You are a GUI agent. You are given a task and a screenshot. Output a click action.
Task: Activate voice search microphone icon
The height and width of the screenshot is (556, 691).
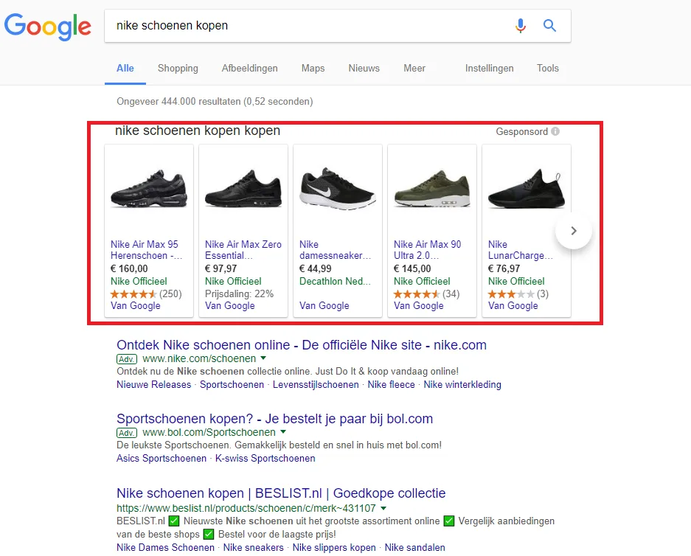521,26
